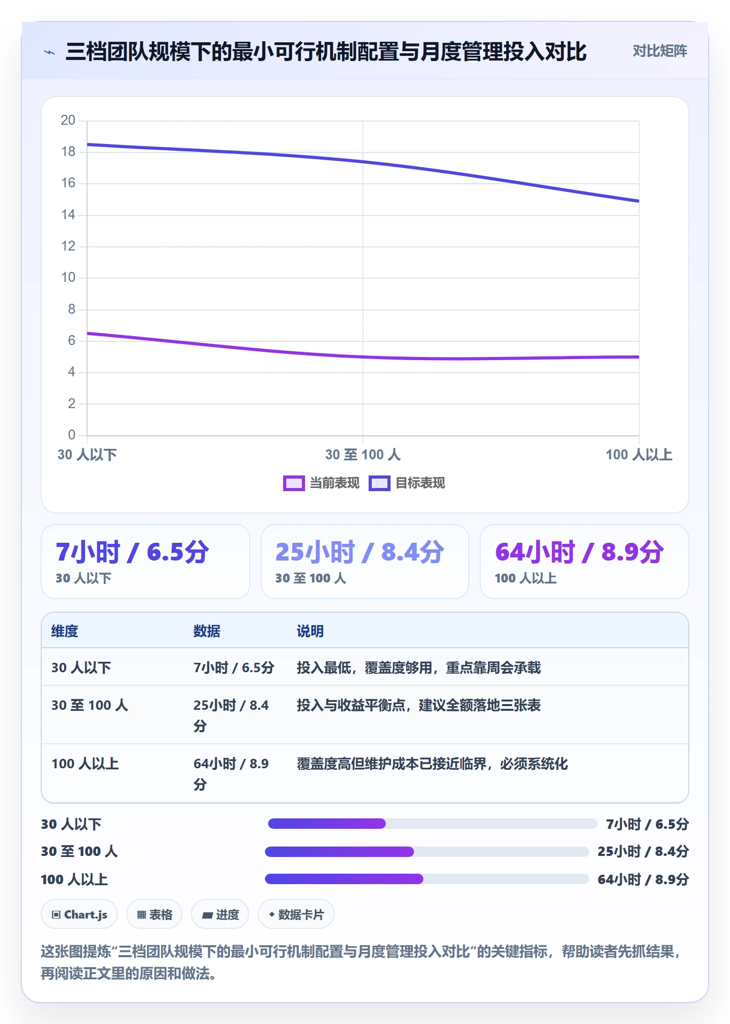Click the 30 人以下 progress bar
This screenshot has height=1024, width=730.
432,824
